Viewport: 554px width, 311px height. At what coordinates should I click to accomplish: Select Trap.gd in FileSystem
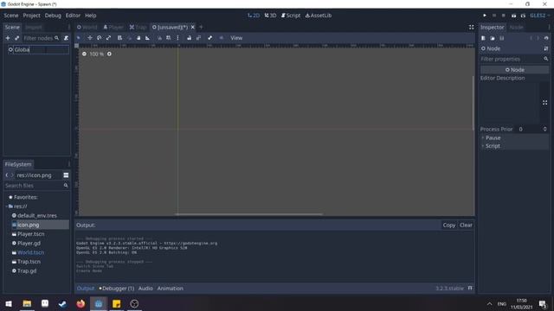(27, 271)
